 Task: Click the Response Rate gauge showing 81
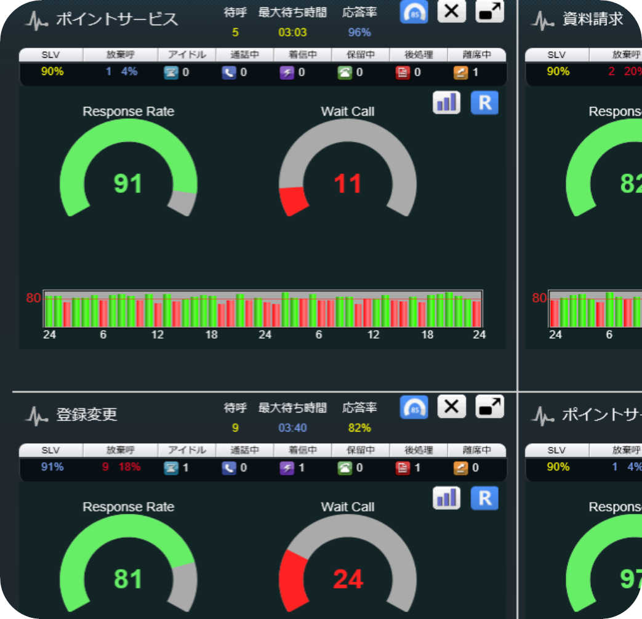(x=129, y=563)
